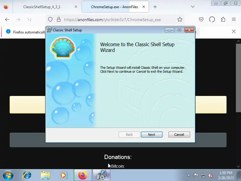
Task: Click the Donations heading on page
Action: 118,157
